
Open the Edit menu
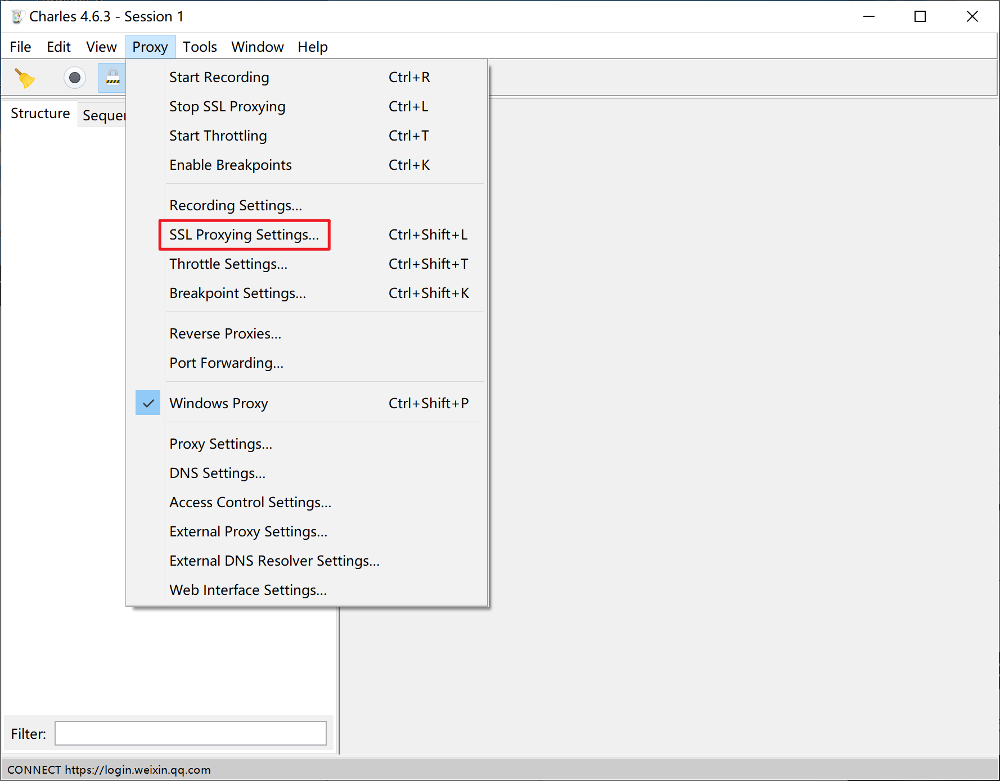(58, 47)
